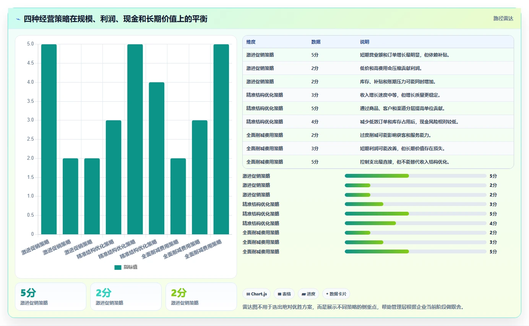529x326 pixels.
Task: Click the 激进促销策略 chart bar with value 5
Action: tap(49, 139)
